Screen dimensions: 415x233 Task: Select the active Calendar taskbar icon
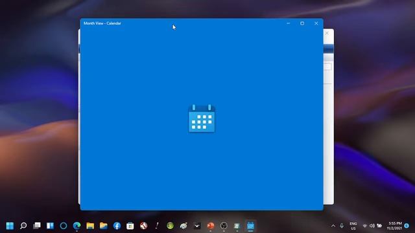pos(251,226)
